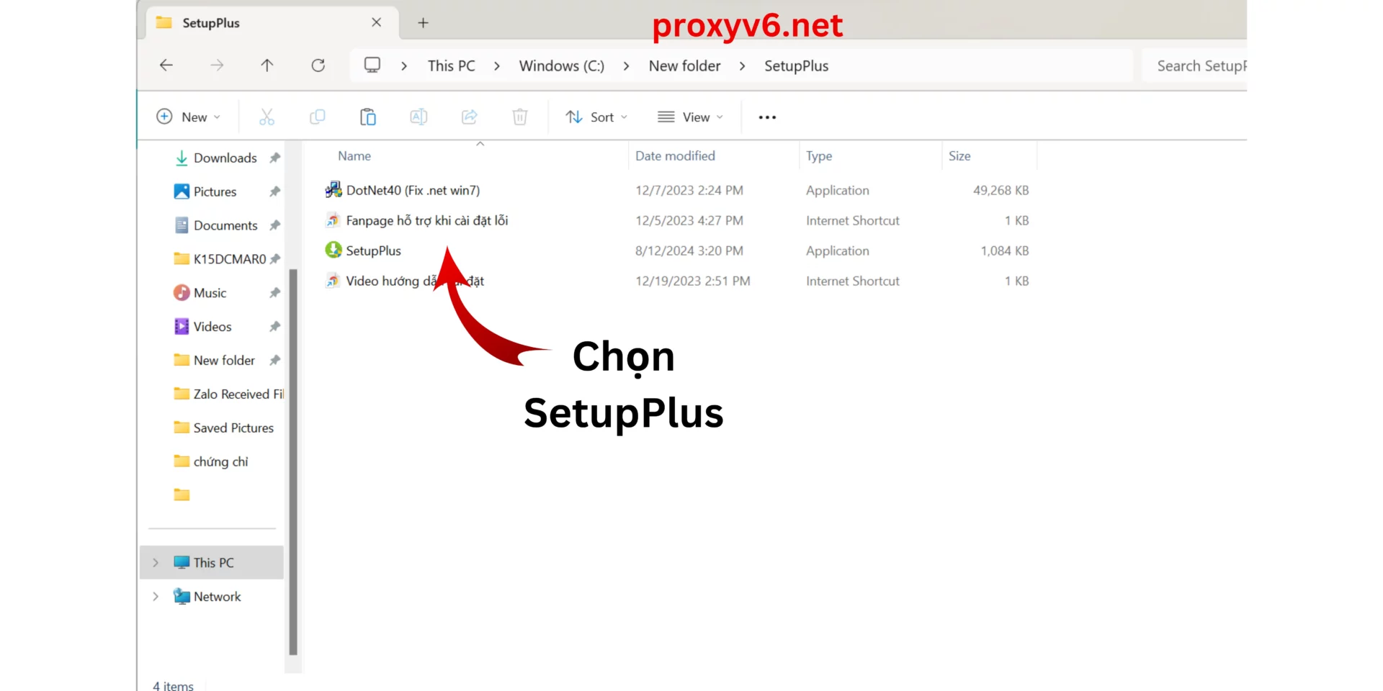
Task: Click chevron before This PC in breadcrumb
Action: (x=404, y=66)
